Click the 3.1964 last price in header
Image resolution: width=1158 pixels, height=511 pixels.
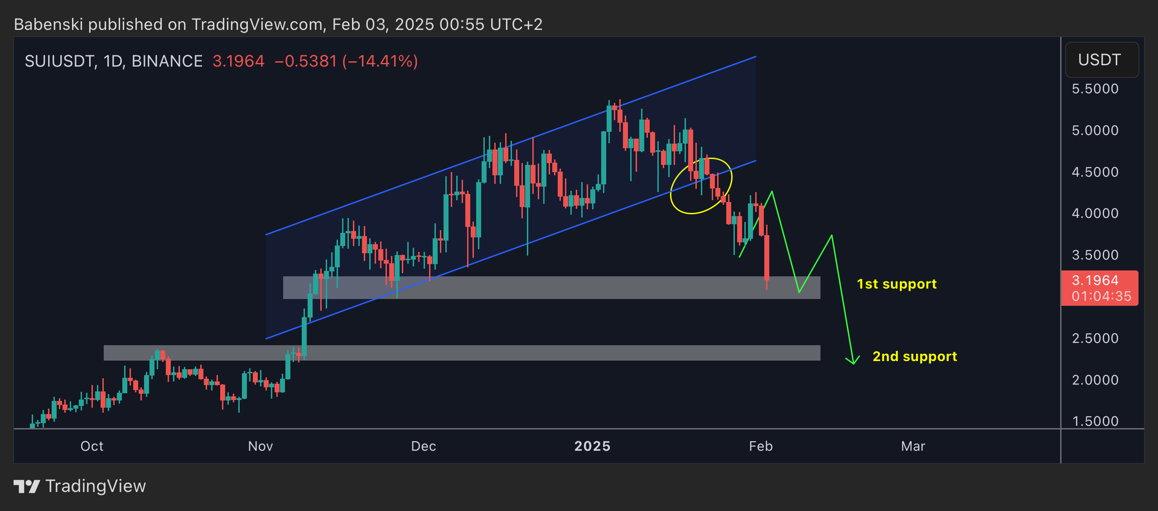(238, 61)
